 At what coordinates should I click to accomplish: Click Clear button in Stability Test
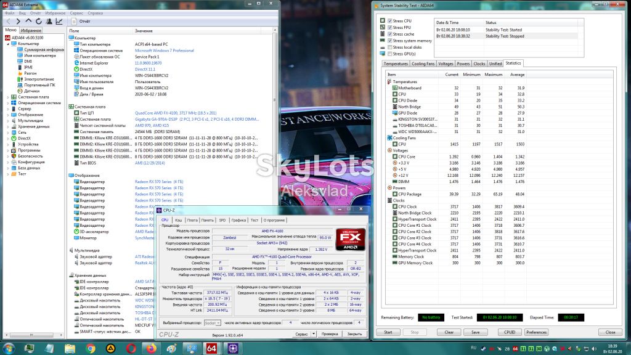point(449,332)
